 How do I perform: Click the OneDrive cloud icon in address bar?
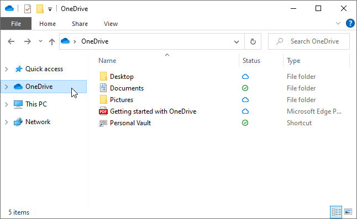point(65,41)
